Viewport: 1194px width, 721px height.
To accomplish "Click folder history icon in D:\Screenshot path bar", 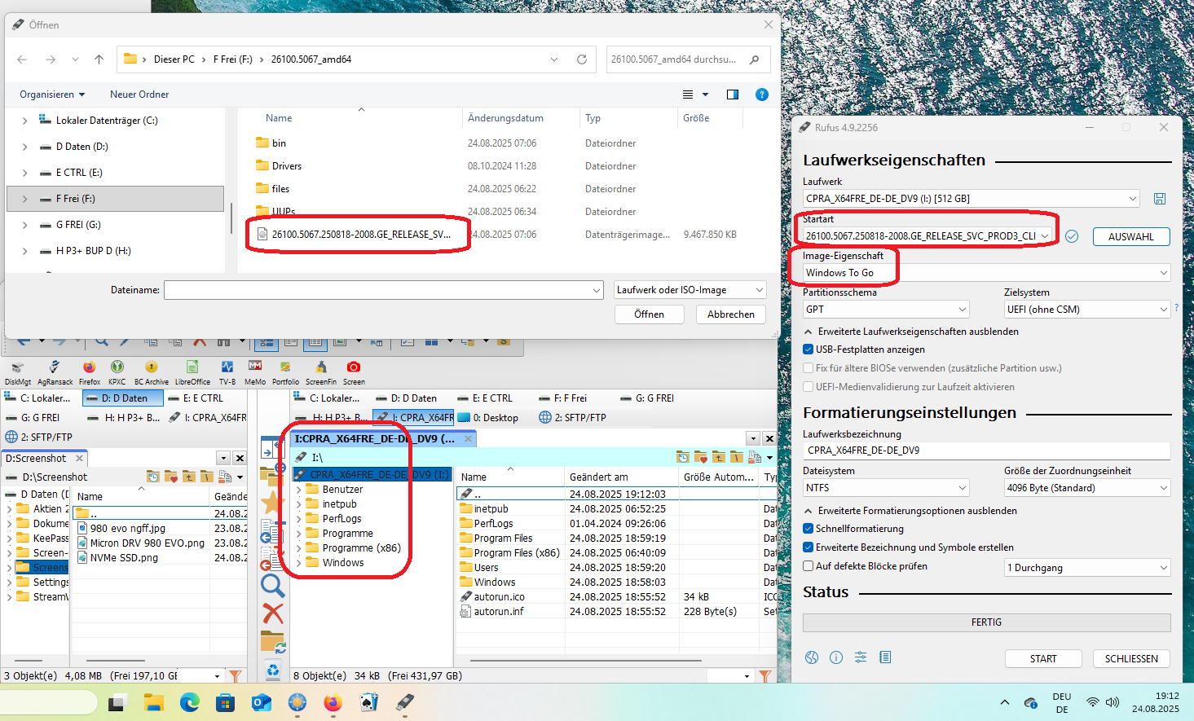I will pyautogui.click(x=152, y=477).
